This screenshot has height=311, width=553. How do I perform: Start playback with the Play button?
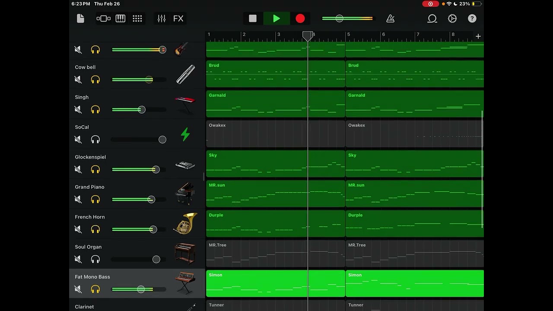pyautogui.click(x=276, y=19)
